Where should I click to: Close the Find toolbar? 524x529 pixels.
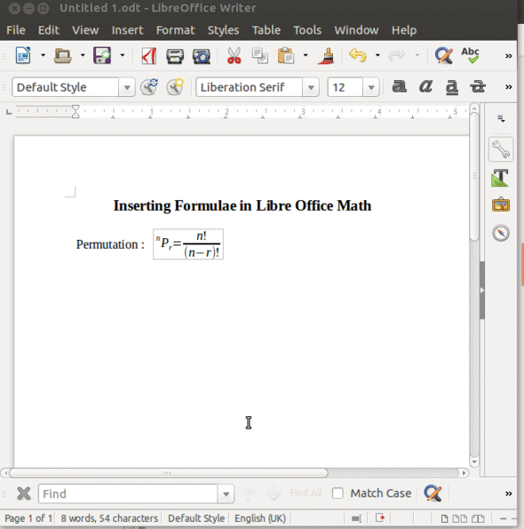(24, 494)
